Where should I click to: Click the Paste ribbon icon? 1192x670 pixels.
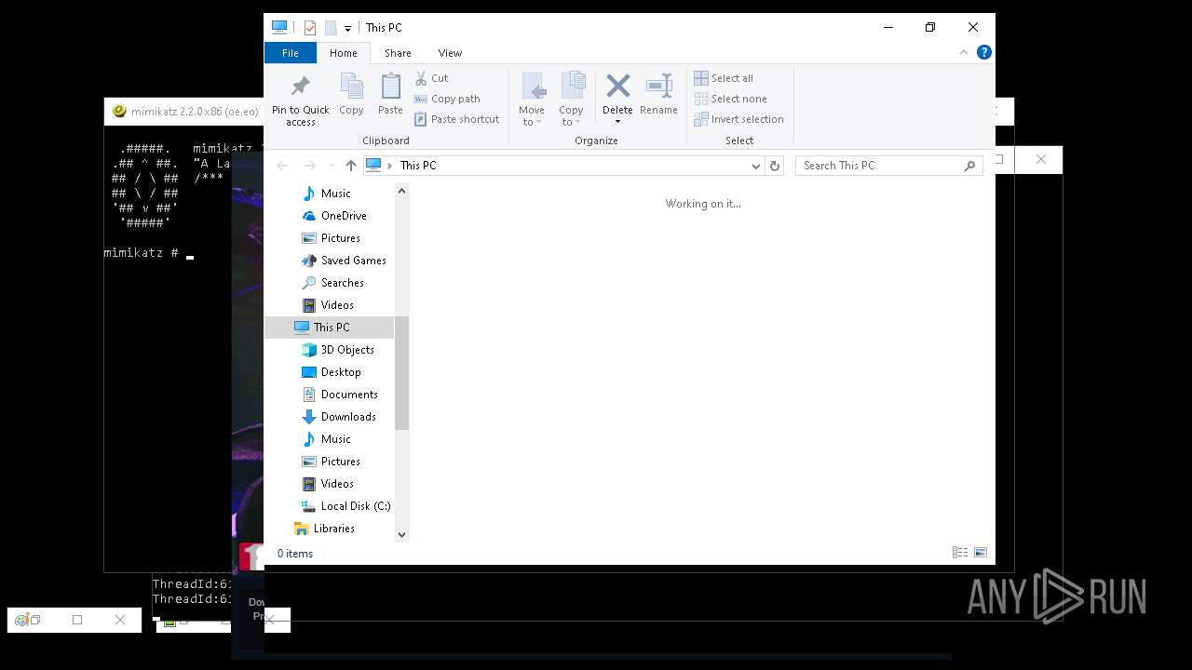click(390, 87)
